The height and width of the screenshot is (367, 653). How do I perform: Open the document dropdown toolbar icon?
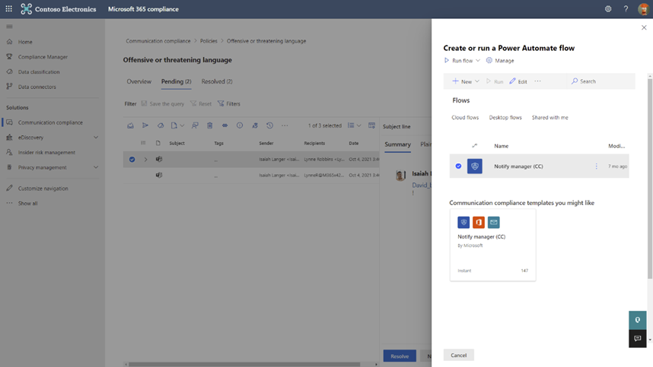point(177,125)
